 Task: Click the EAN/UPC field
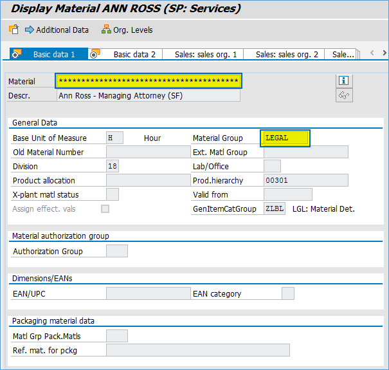[147, 294]
